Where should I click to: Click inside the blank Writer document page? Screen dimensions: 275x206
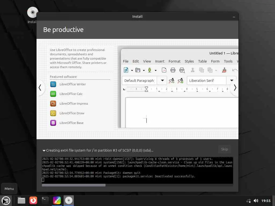click(x=182, y=112)
